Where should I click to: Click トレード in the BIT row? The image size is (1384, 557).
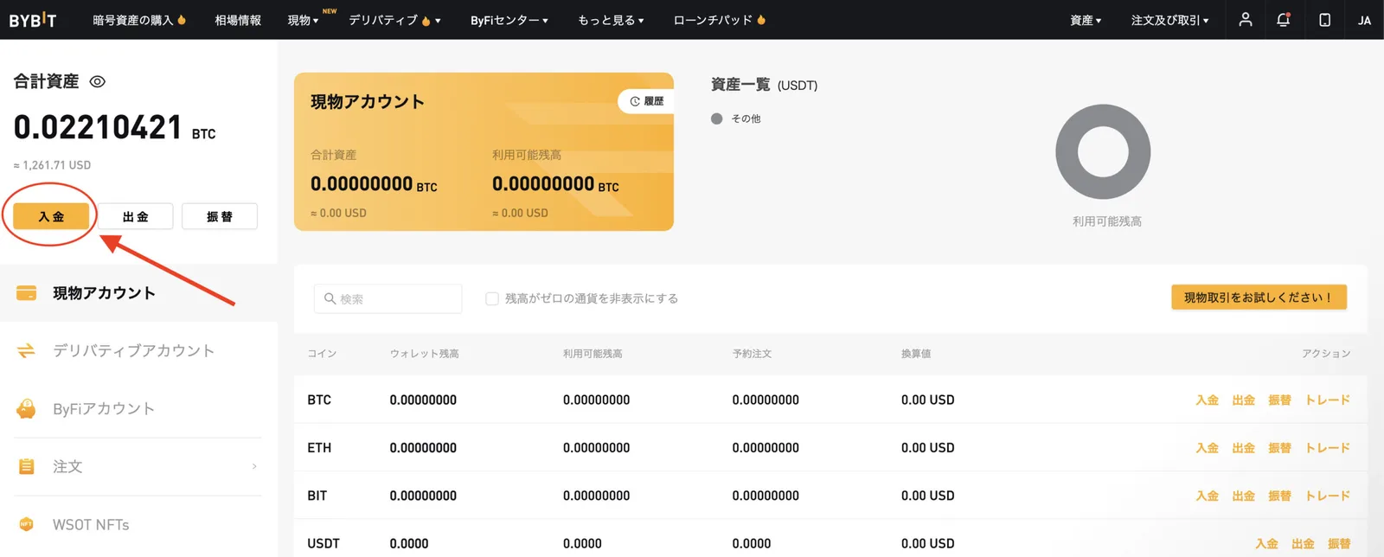(1327, 496)
